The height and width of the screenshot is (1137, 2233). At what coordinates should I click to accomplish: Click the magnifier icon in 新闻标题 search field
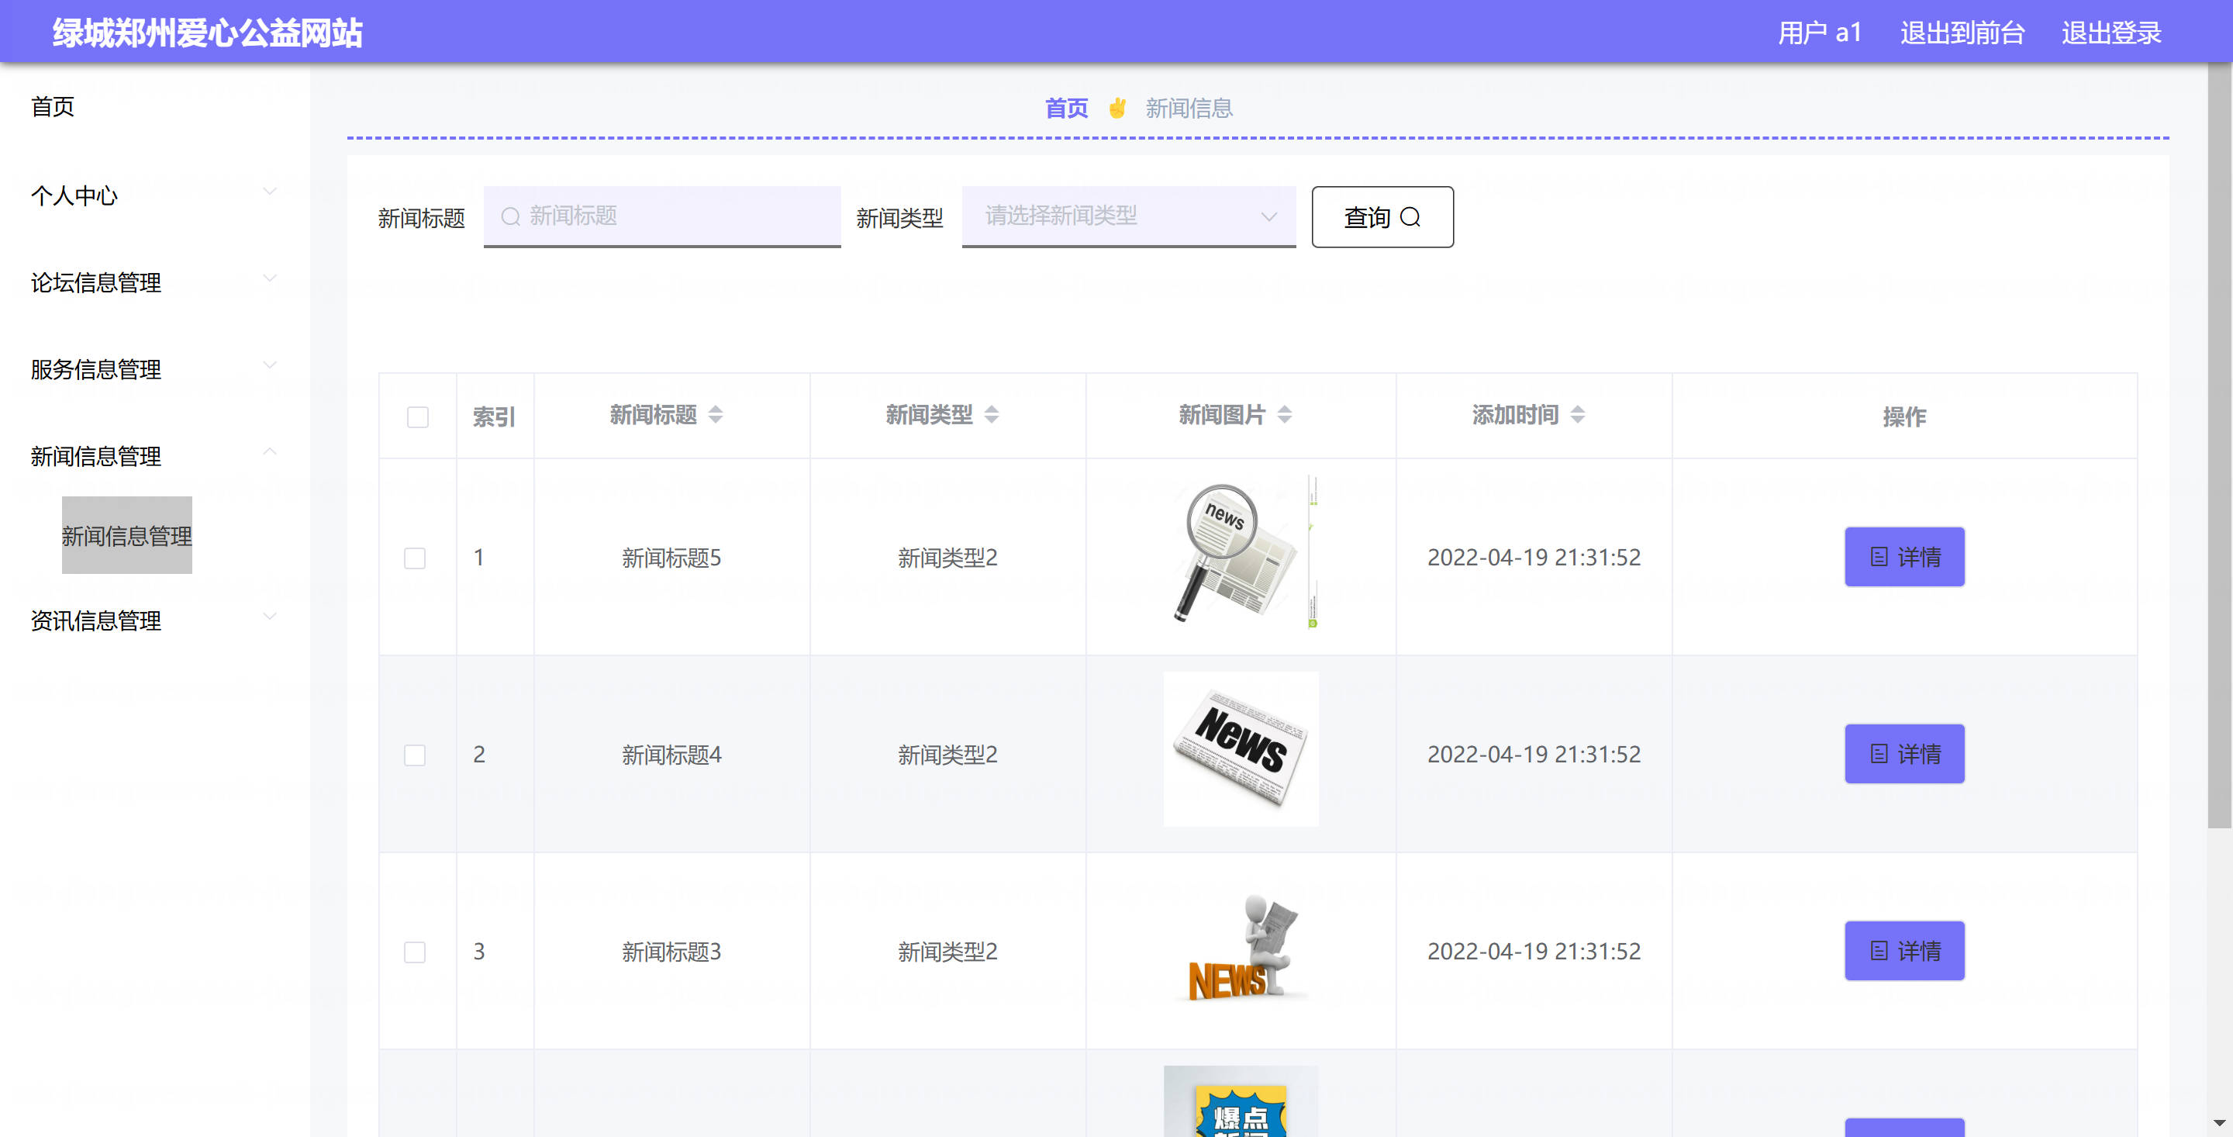click(511, 216)
